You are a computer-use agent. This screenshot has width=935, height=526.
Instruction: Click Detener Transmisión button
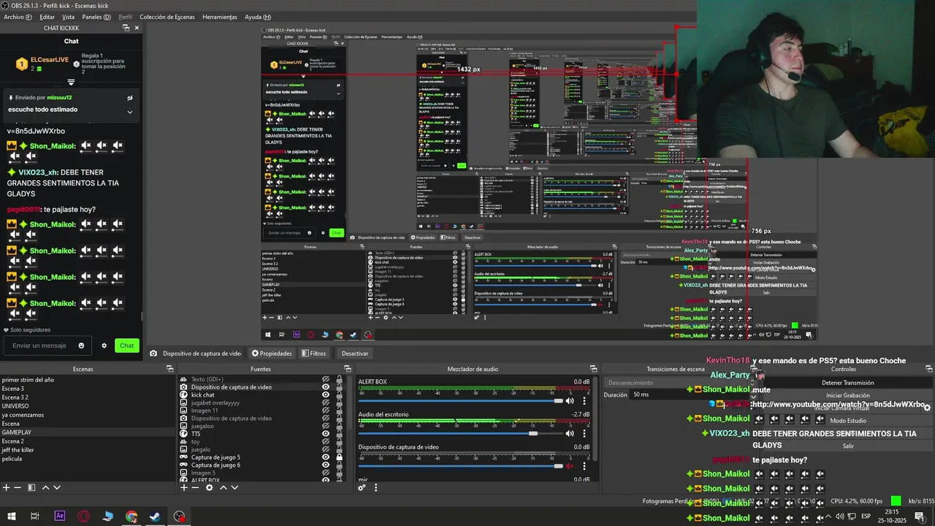click(848, 383)
